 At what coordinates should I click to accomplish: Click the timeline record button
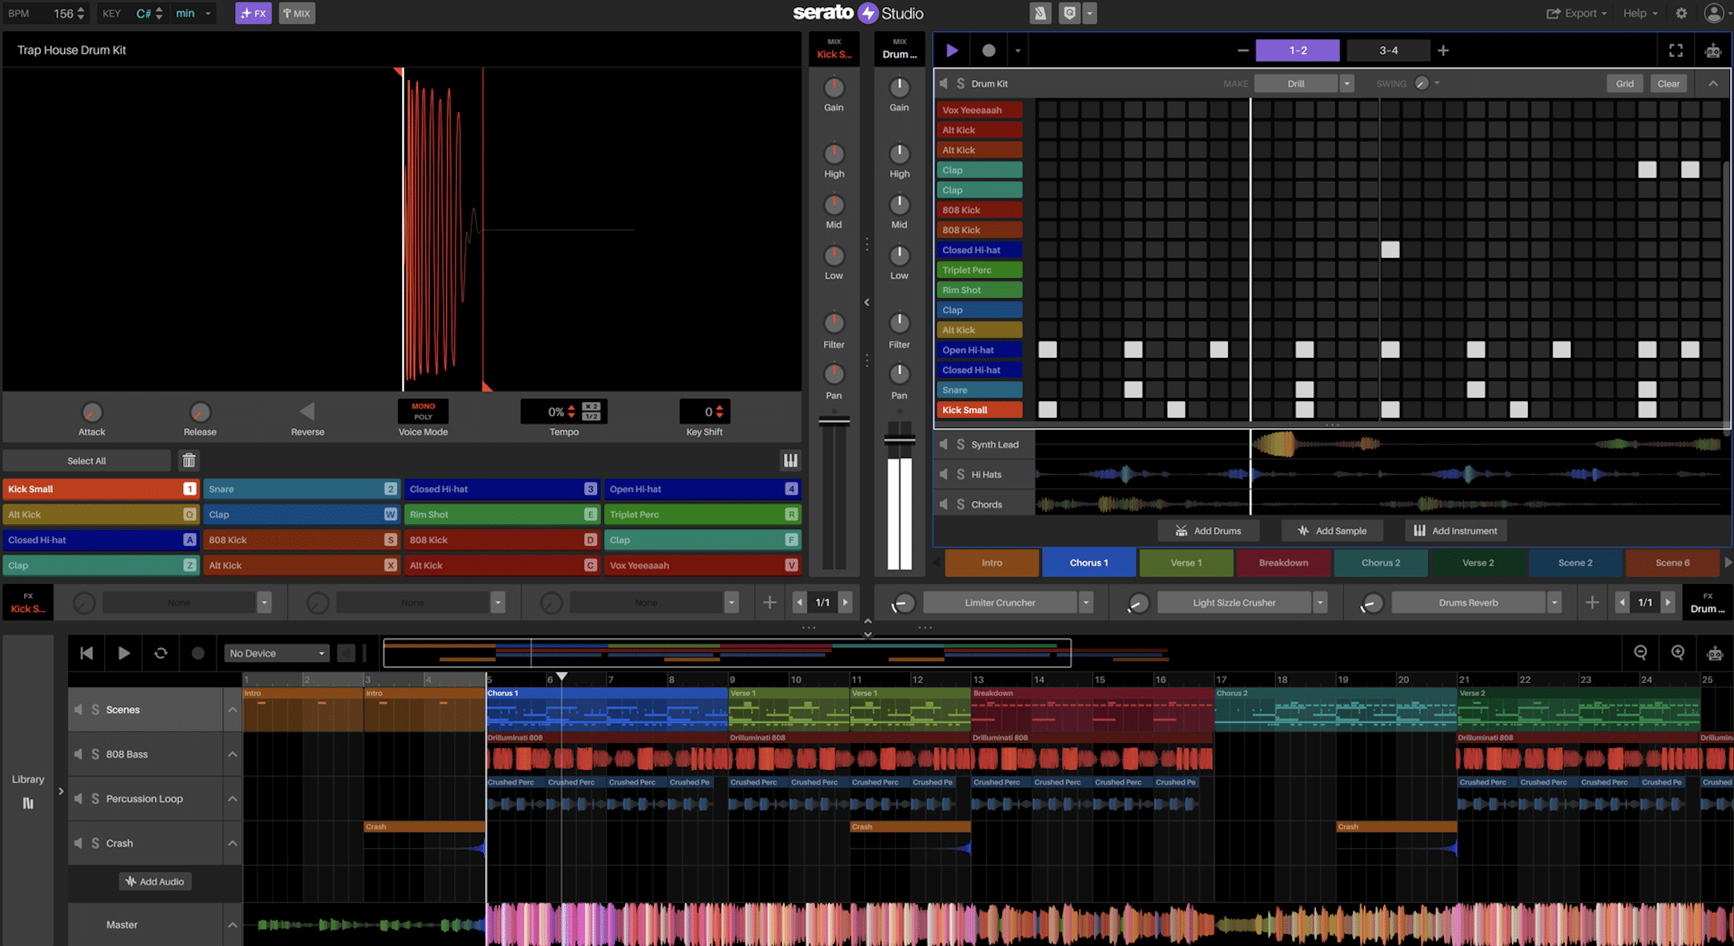pyautogui.click(x=198, y=653)
